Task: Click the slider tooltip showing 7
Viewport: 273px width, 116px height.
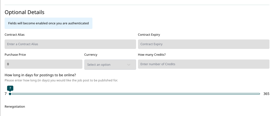Action: tap(10, 88)
